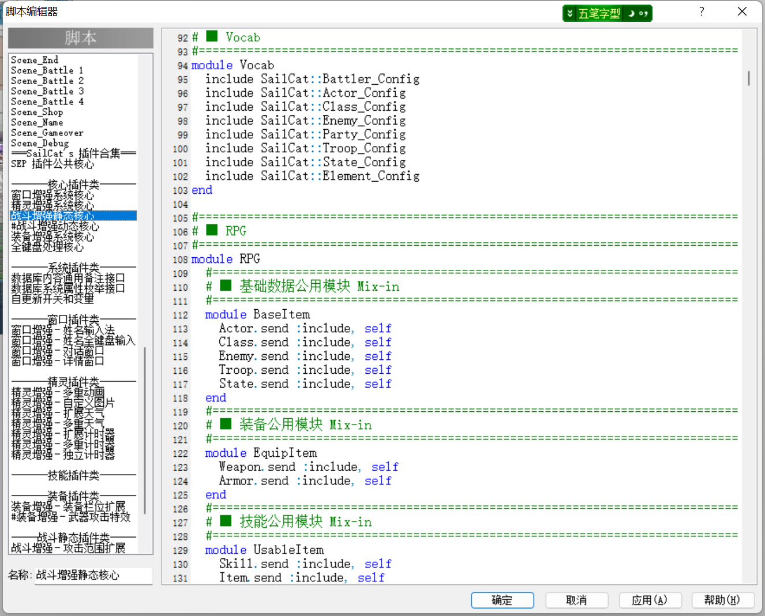Select 精灵增强 - 独立计时器 script

tap(63, 455)
